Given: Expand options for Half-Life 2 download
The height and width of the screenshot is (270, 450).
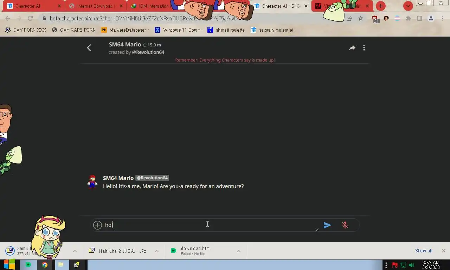Looking at the screenshot, I should tap(157, 251).
